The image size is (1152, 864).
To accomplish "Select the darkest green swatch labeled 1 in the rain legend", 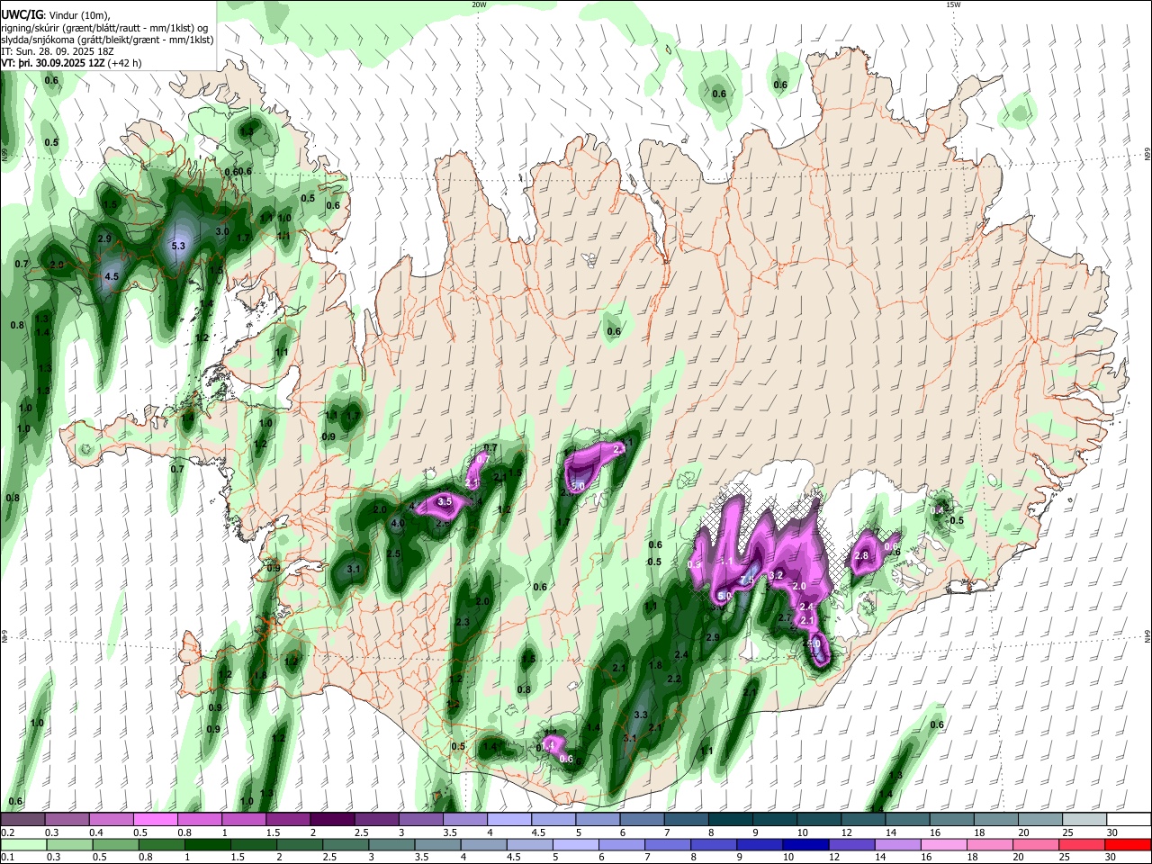I will coord(209,844).
